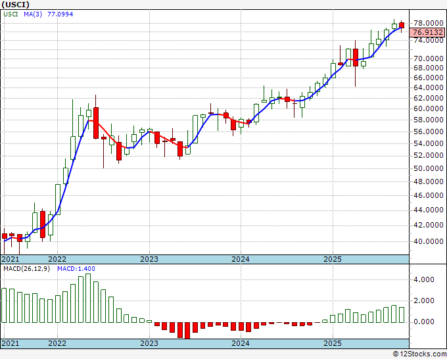Select the 78.0000 price axis label

[x=429, y=24]
